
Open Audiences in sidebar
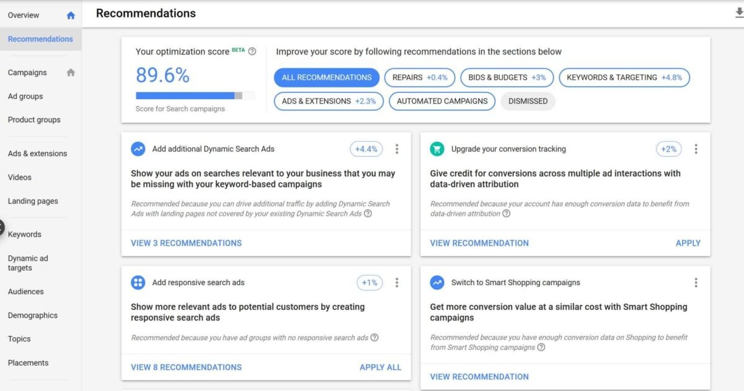(25, 292)
